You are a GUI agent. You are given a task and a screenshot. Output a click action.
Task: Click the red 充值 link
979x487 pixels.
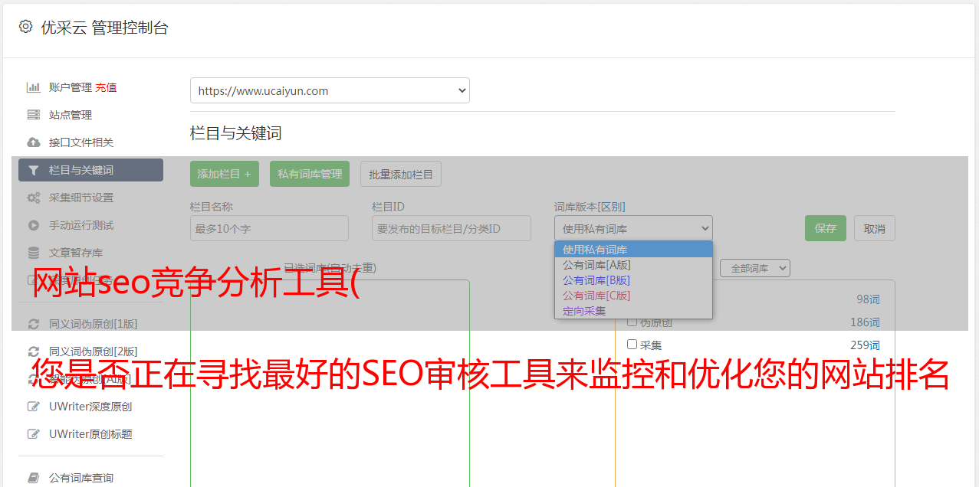106,87
